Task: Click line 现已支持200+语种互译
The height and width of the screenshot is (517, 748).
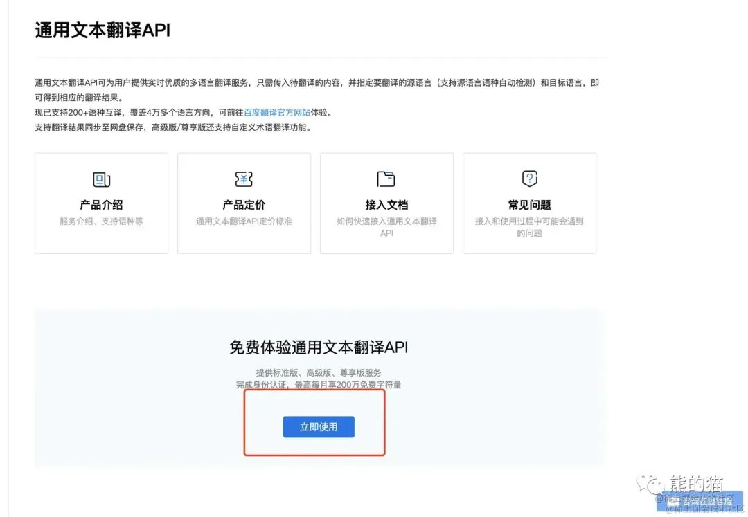Action: pyautogui.click(x=78, y=112)
